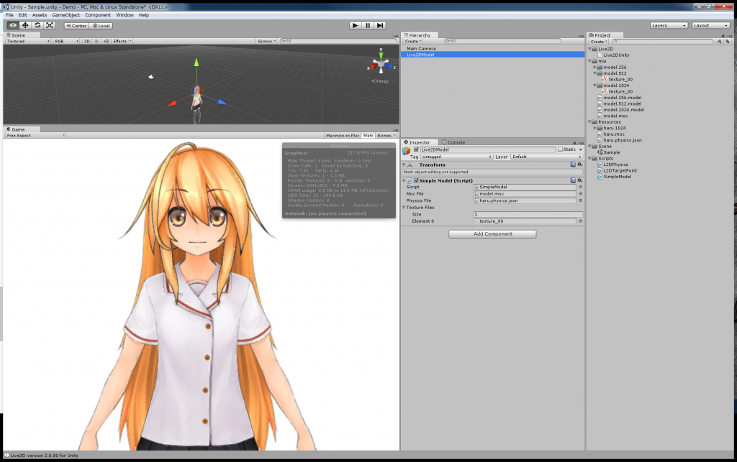Open the Layers dropdown
Viewport: 737px width, 462px height.
point(669,25)
